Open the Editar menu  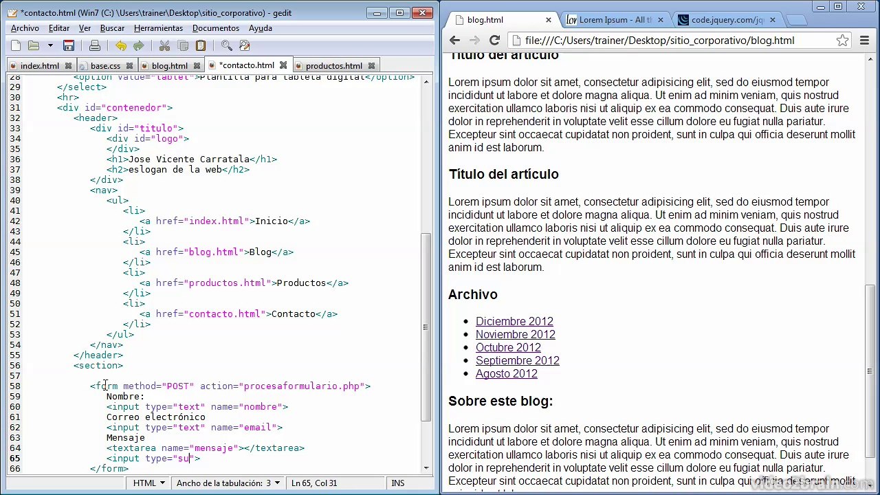coord(59,28)
